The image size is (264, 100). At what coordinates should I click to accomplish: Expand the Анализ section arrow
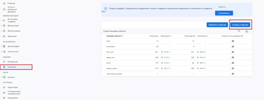[x=2, y=77]
